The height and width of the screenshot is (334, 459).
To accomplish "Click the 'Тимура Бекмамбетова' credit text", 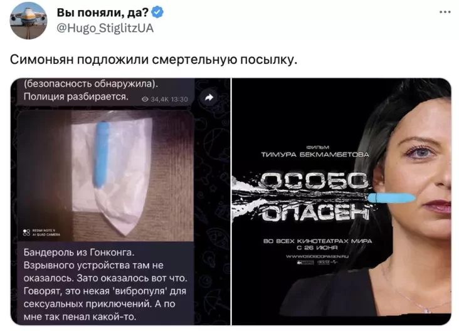I will click(x=315, y=154).
